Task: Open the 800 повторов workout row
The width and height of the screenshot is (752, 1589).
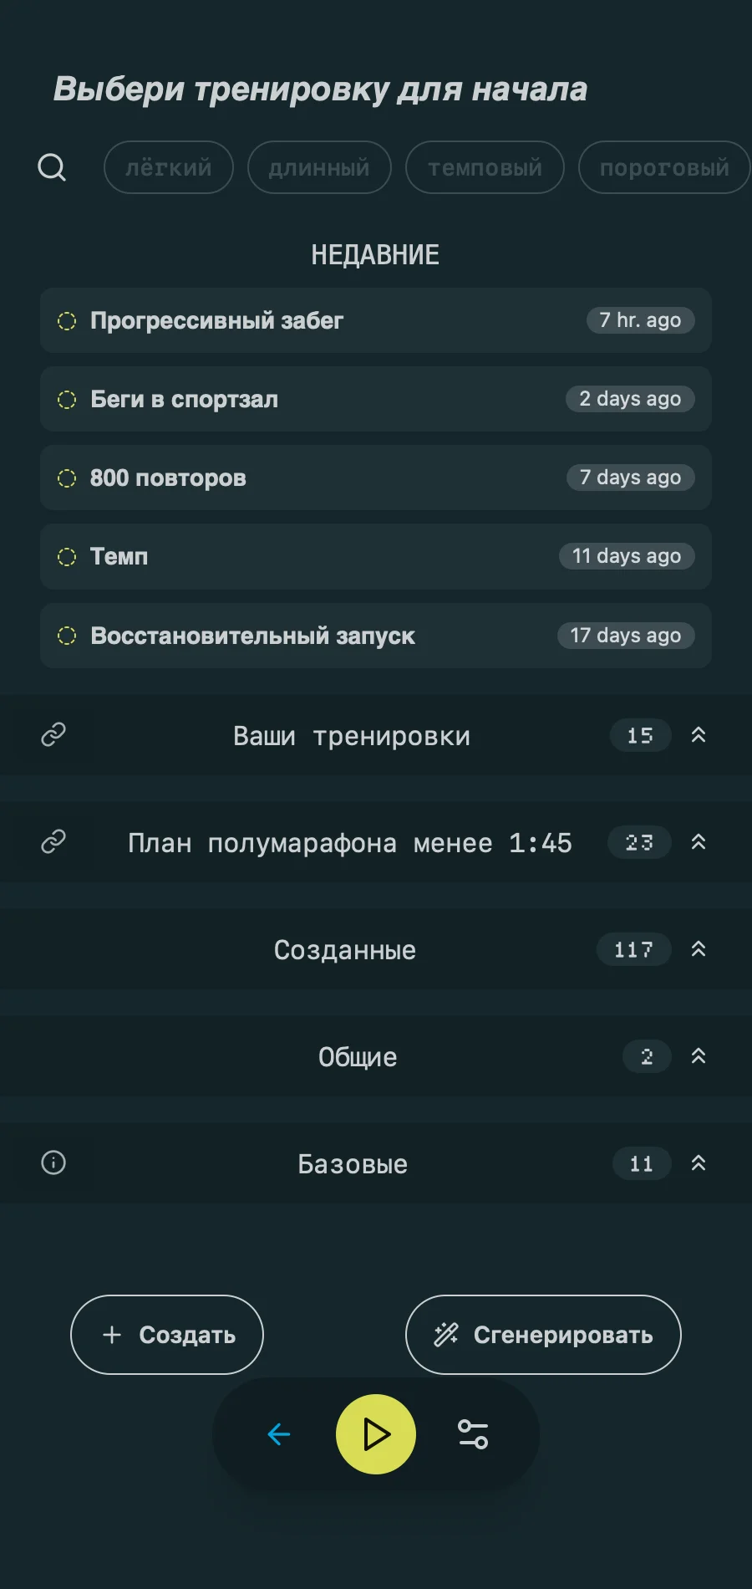Action: (334, 478)
